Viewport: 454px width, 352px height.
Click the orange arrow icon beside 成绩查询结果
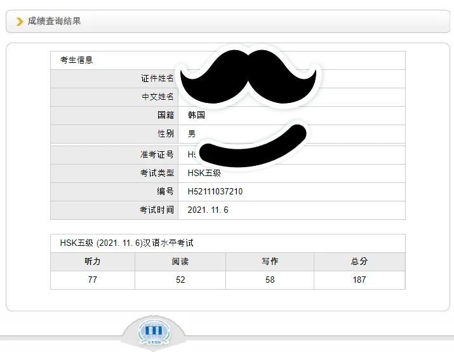coord(20,22)
